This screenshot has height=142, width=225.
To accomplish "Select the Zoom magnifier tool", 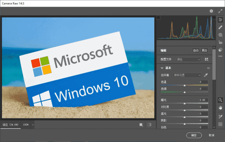I will [x=220, y=100].
